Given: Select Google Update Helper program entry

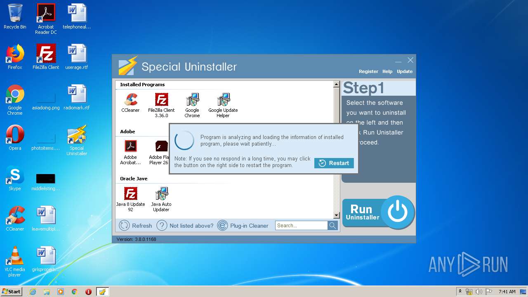Looking at the screenshot, I should pyautogui.click(x=223, y=105).
